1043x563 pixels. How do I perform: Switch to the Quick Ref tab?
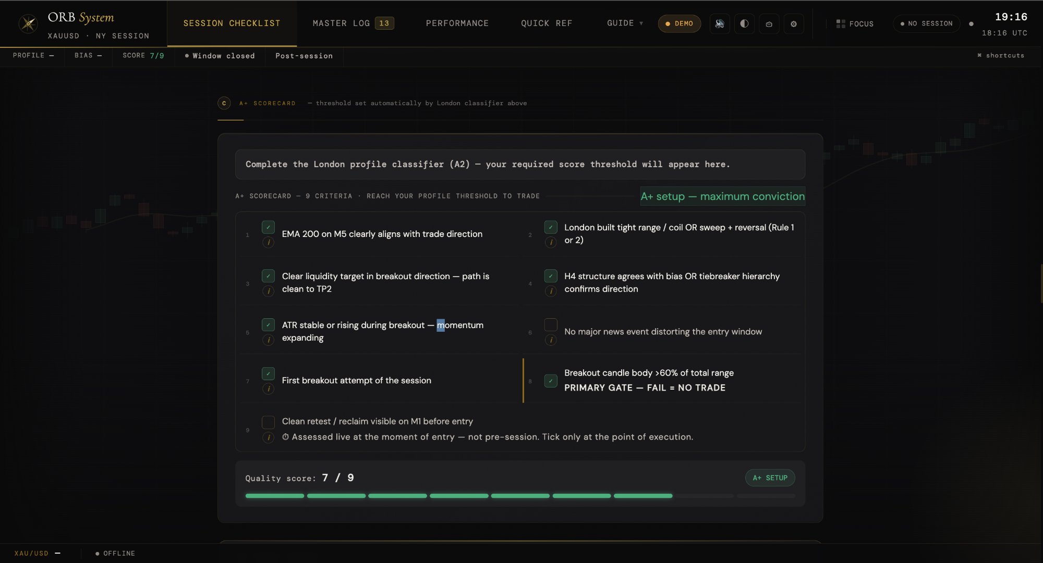tap(547, 23)
